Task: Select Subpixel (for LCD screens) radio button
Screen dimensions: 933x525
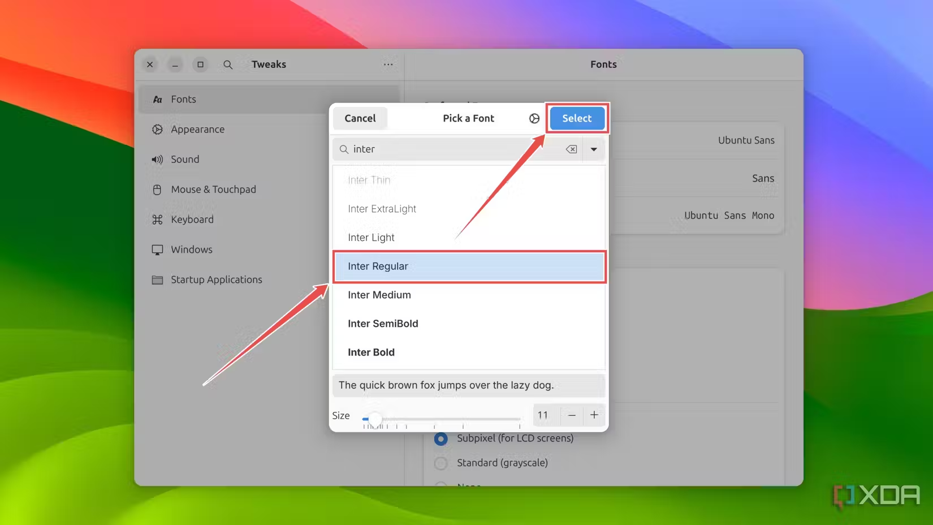Action: click(x=441, y=439)
